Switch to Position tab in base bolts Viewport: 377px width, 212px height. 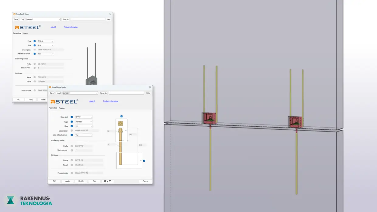pyautogui.click(x=62, y=108)
